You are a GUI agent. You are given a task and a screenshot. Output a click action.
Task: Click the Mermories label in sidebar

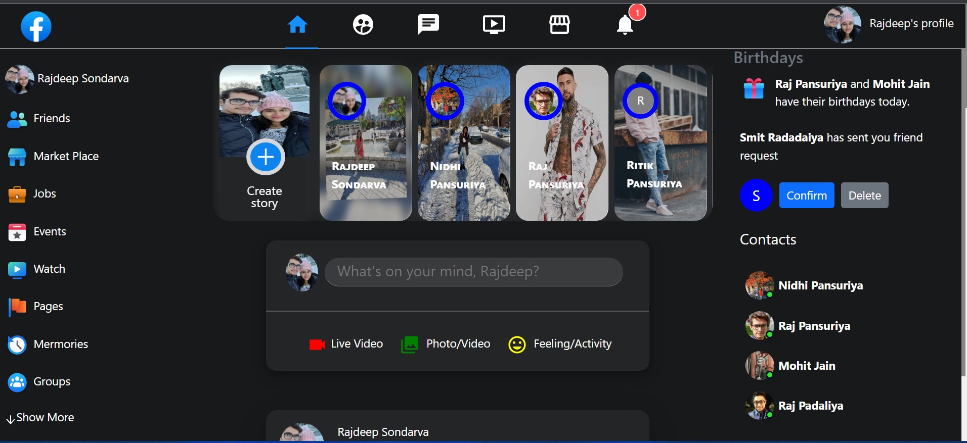click(61, 344)
